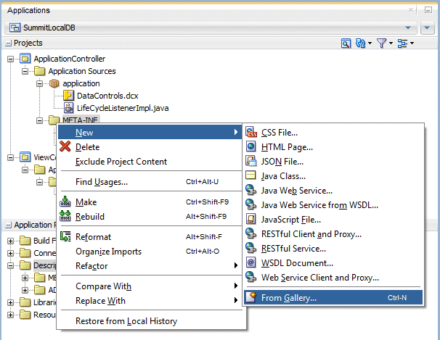Choose WSDL Document from New submenu
The height and width of the screenshot is (340, 440).
click(333, 262)
